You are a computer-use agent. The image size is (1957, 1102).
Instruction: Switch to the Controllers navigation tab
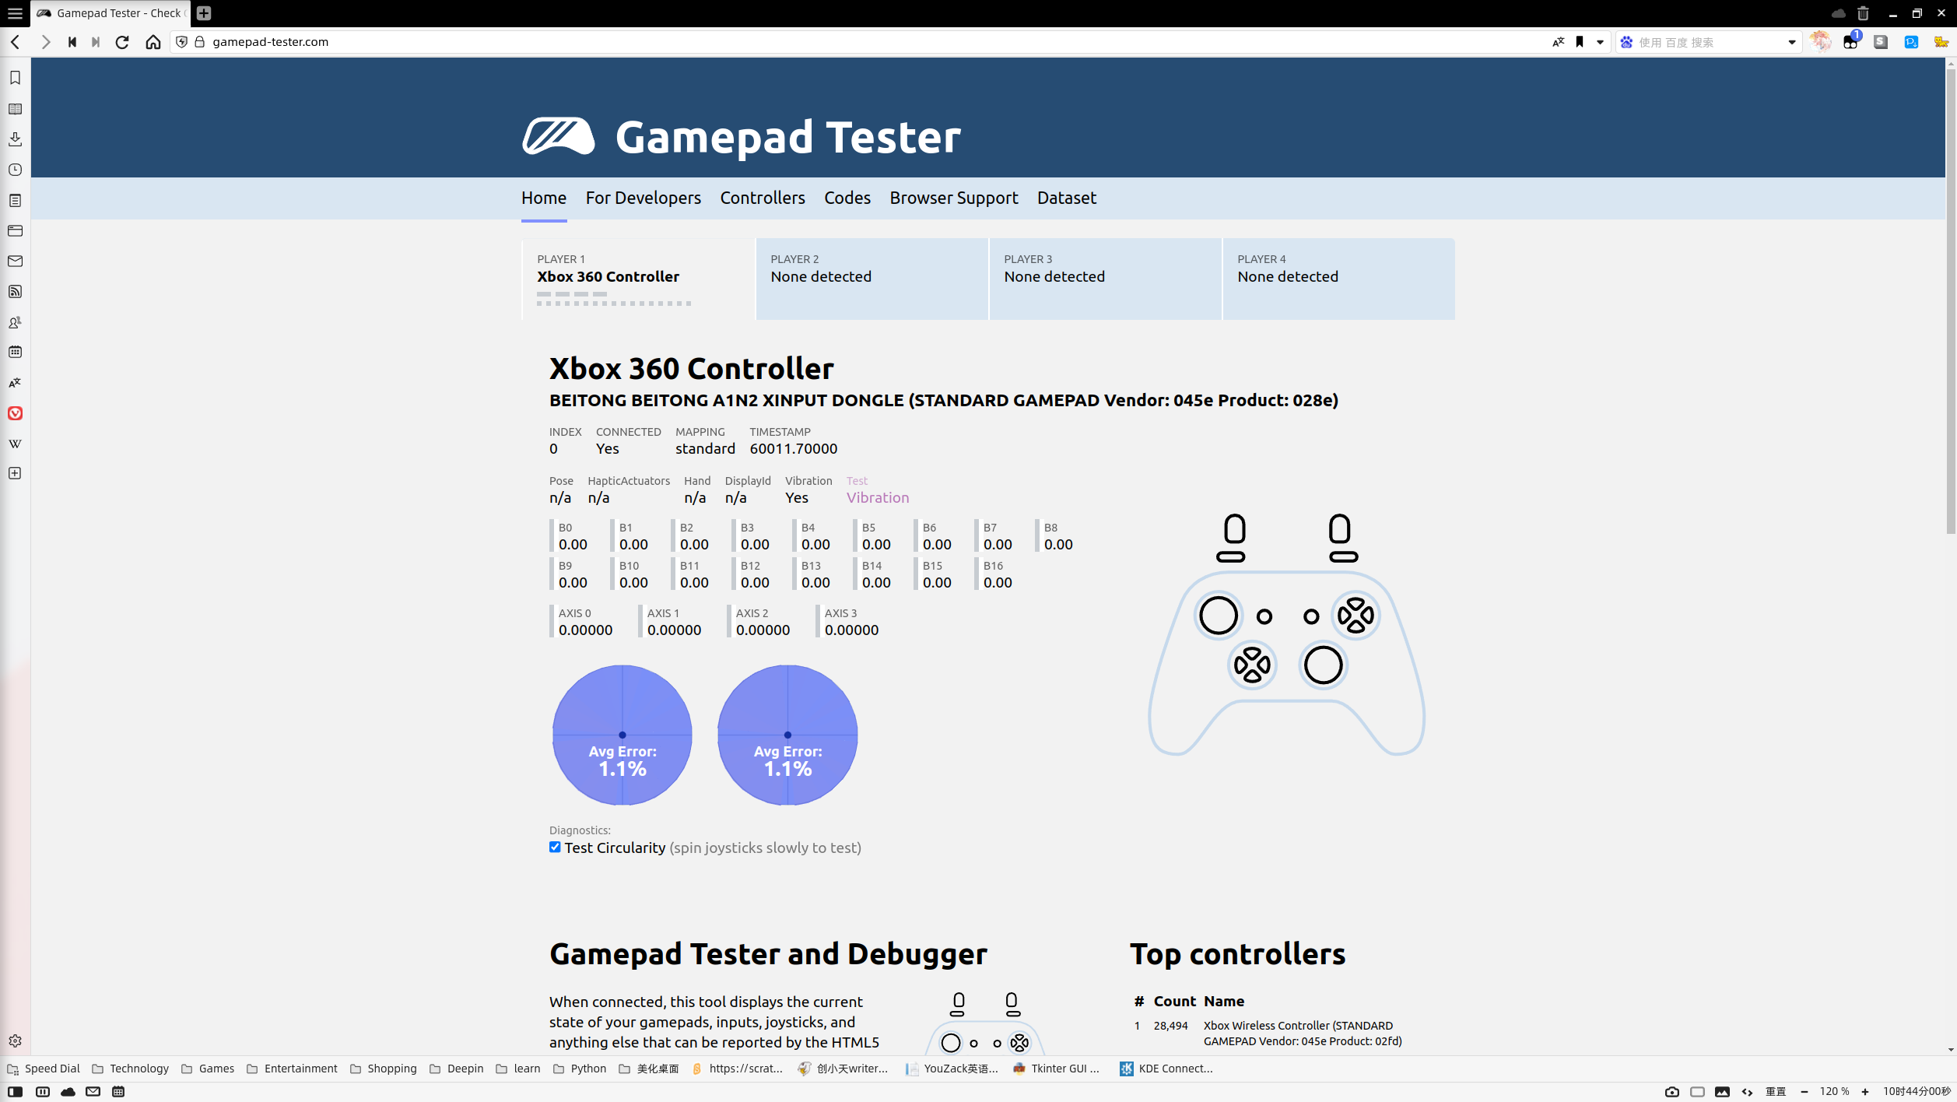point(762,198)
